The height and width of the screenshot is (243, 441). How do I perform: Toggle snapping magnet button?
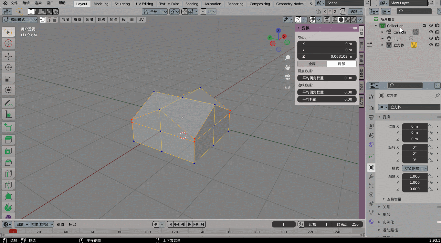[184, 12]
